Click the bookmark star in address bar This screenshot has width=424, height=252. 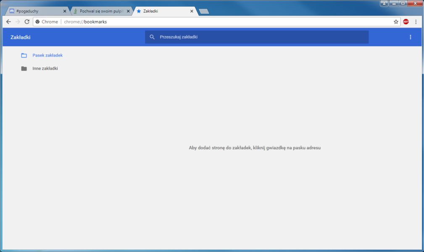[x=396, y=22]
